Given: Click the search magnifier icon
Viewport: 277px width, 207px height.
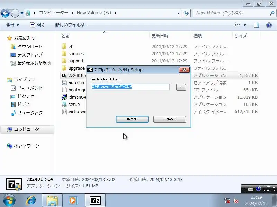Looking at the screenshot, I should (272, 13).
